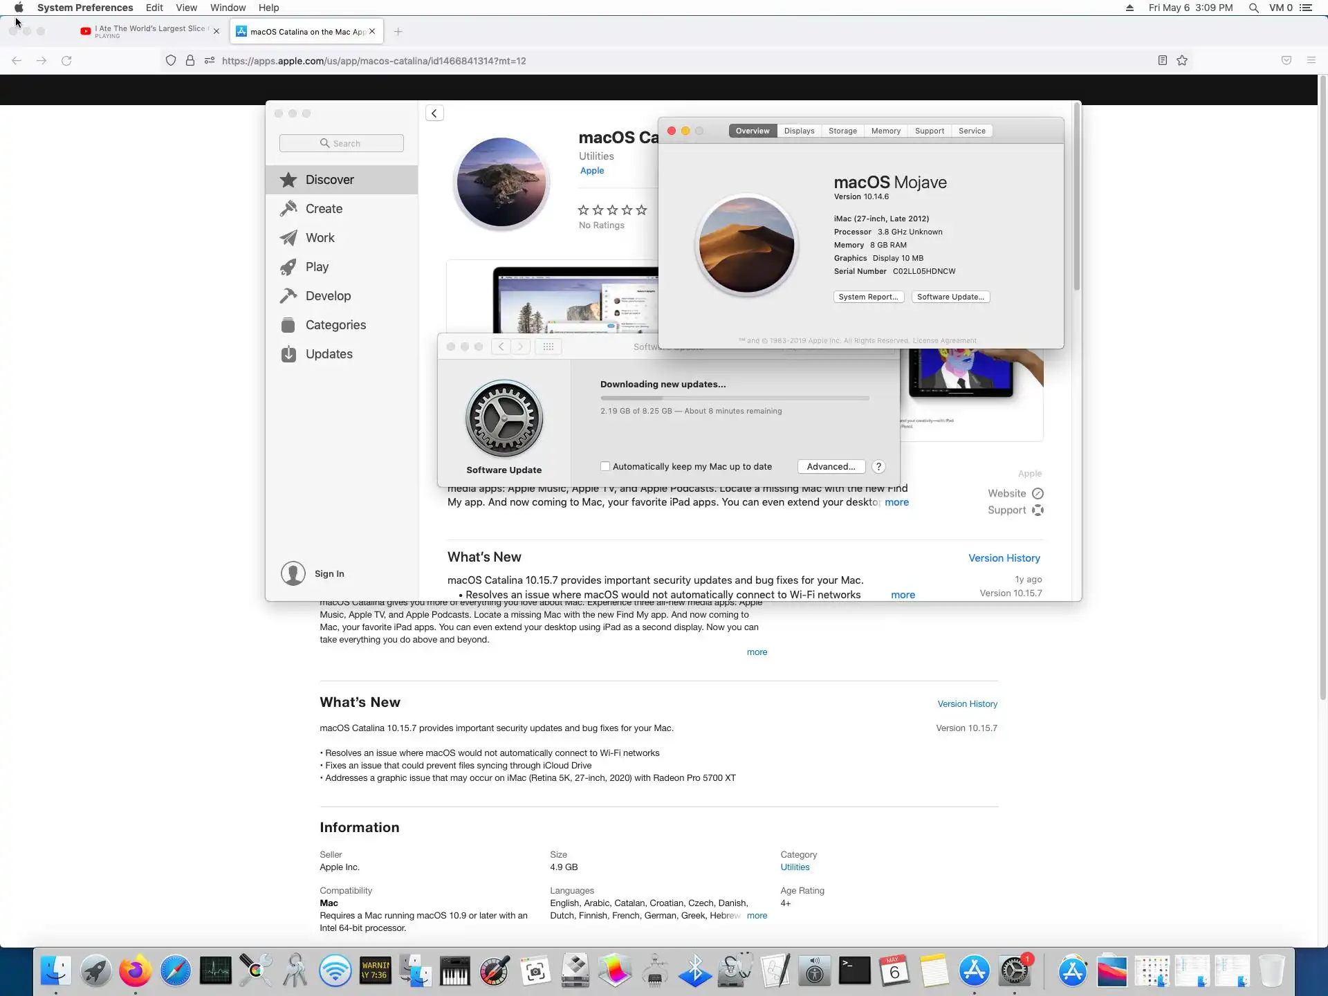Open the Window menu
This screenshot has height=996, width=1328.
[x=228, y=8]
